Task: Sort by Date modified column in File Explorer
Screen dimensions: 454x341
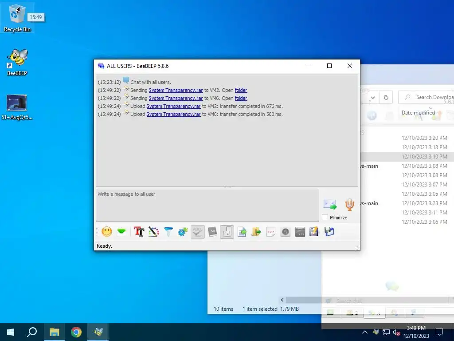Action: click(x=418, y=113)
